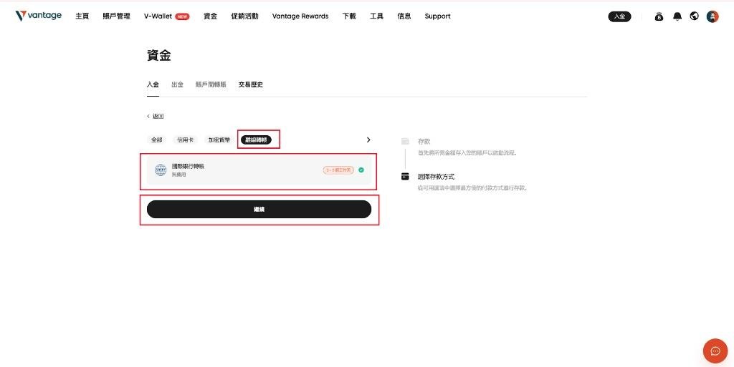Open the notifications bell
The height and width of the screenshot is (367, 734).
pyautogui.click(x=677, y=16)
